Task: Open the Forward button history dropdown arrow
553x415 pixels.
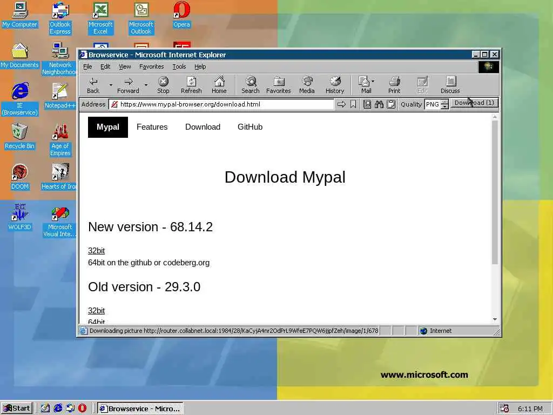Action: click(146, 85)
